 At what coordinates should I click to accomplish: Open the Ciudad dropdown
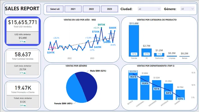(x=149, y=9)
